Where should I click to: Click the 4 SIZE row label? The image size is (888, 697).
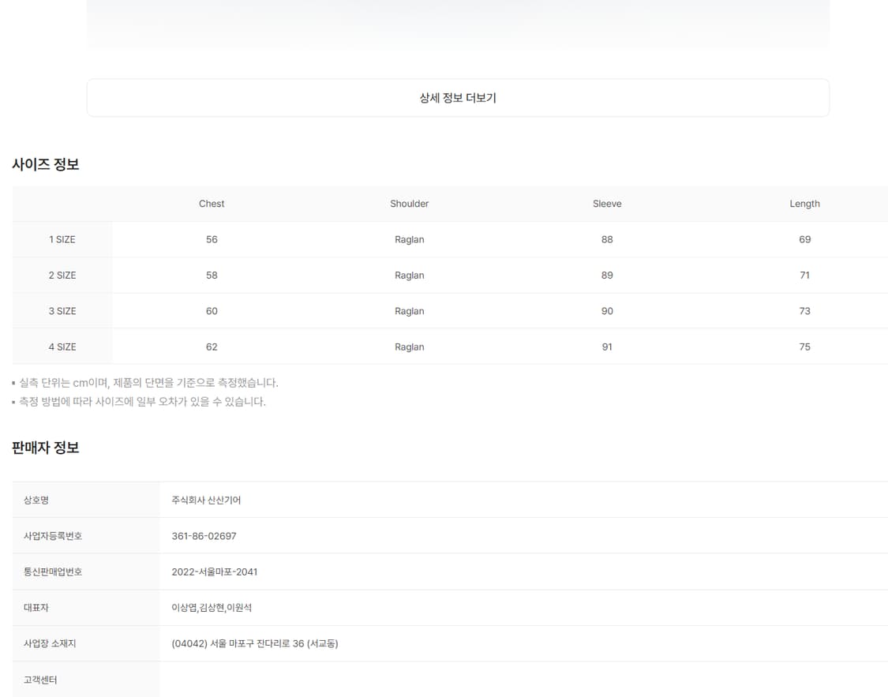click(x=62, y=347)
